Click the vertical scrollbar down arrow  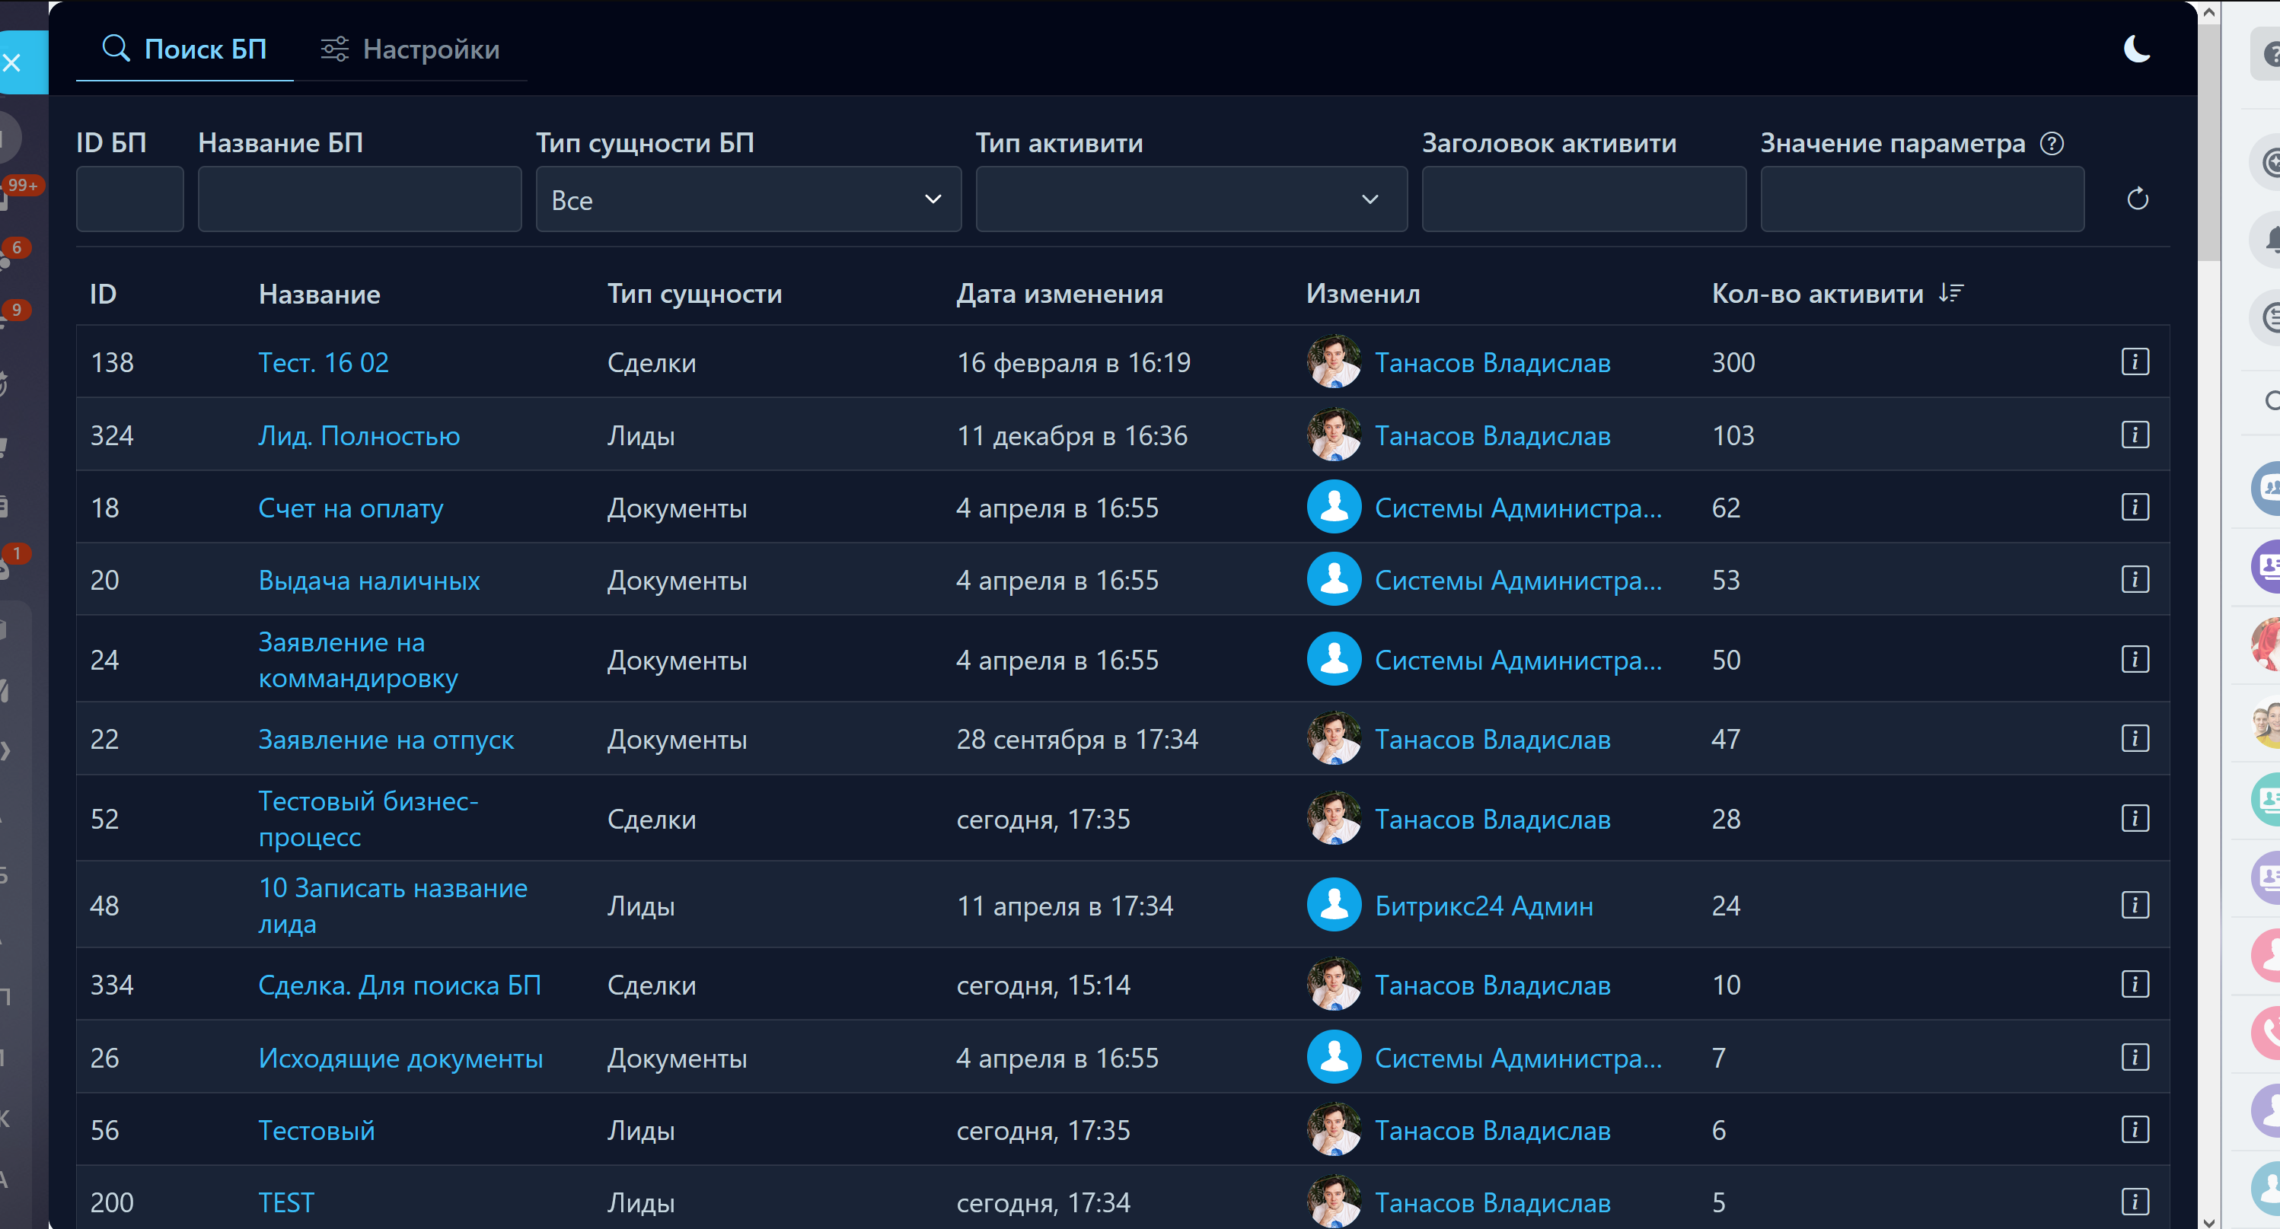click(x=2208, y=1221)
